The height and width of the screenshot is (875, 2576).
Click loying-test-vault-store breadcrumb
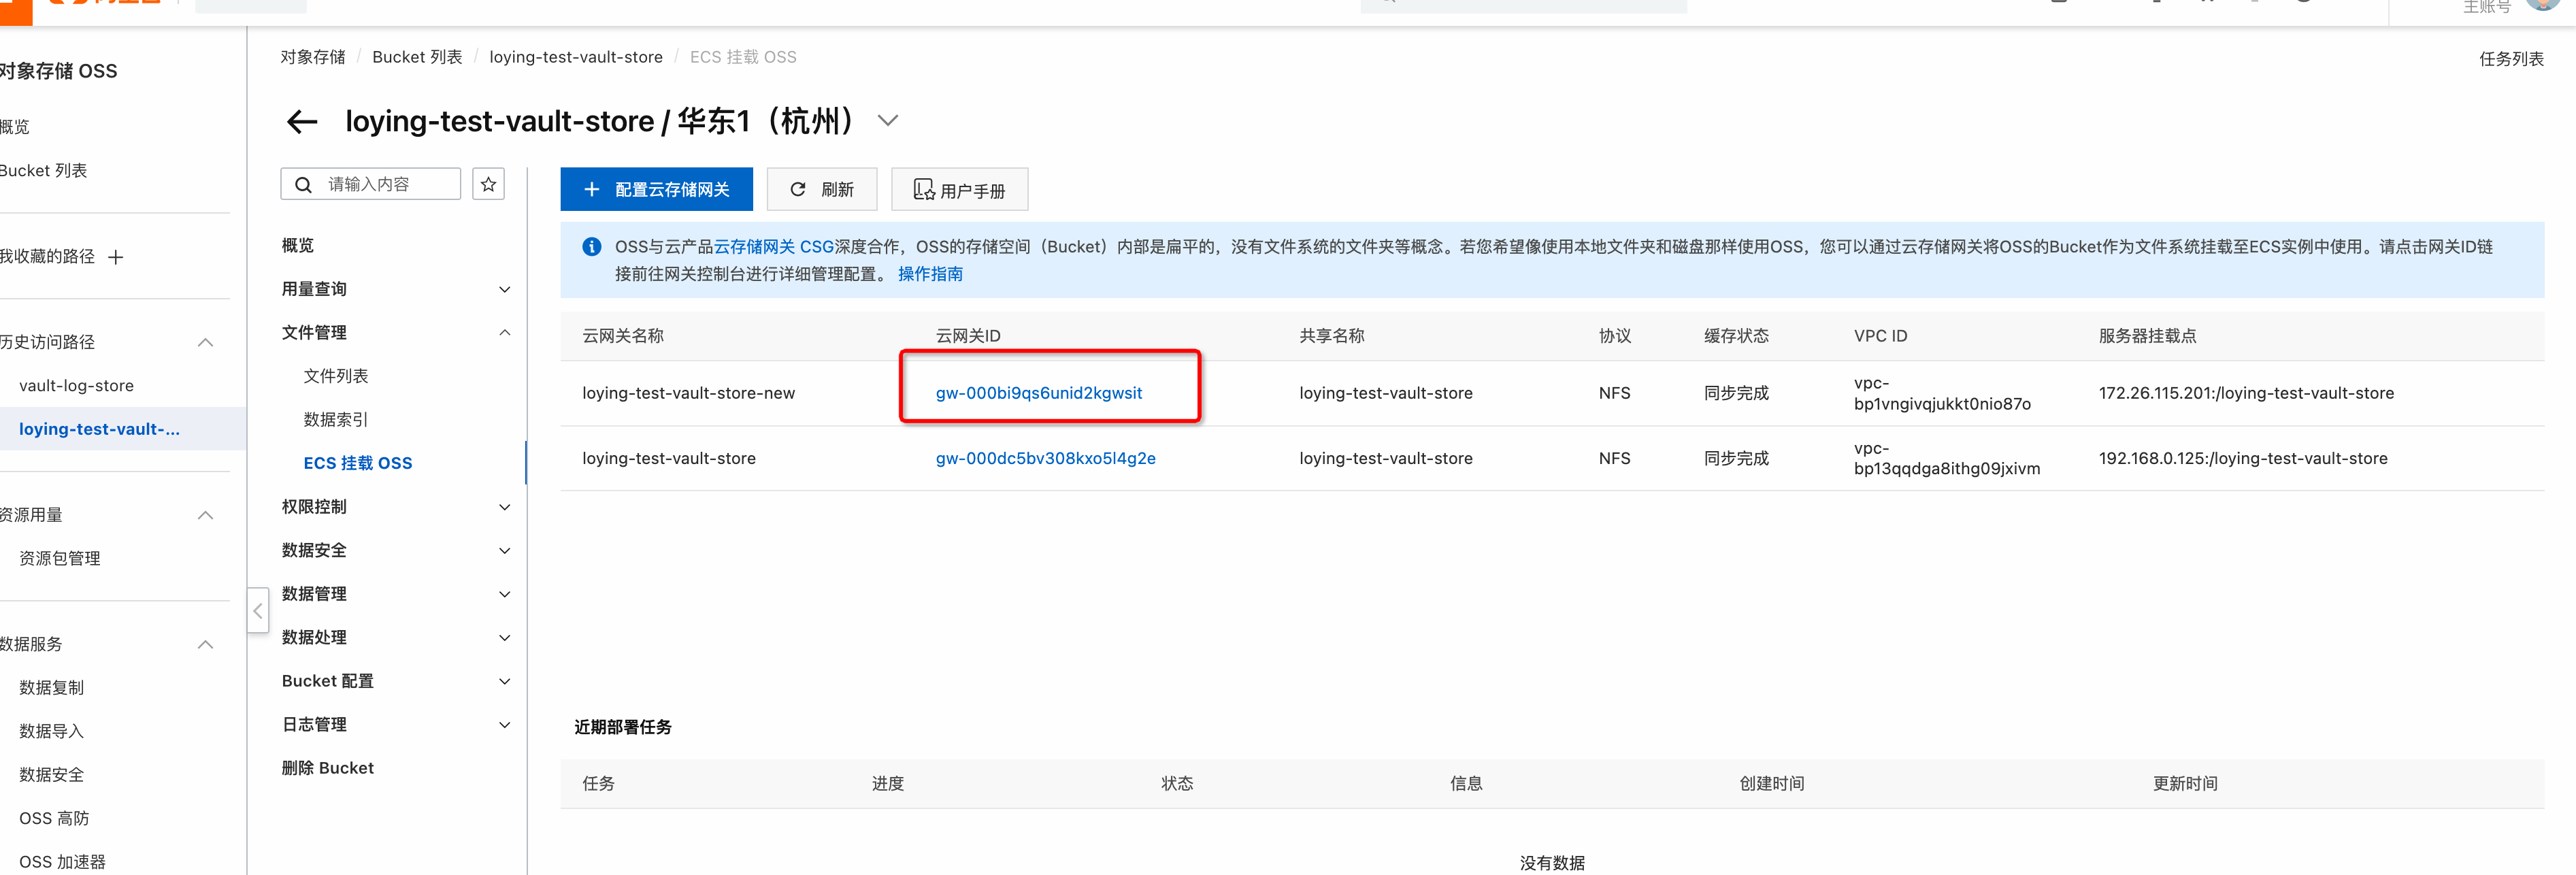click(x=576, y=57)
